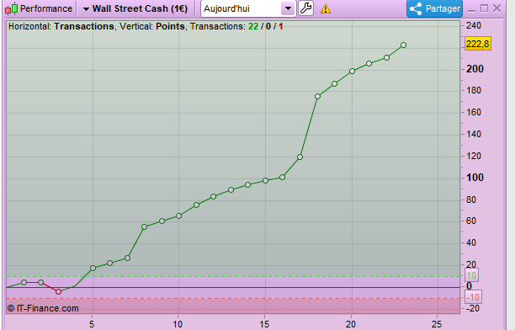Expand the Aujourd'hui period dropdown arrow

(288, 8)
